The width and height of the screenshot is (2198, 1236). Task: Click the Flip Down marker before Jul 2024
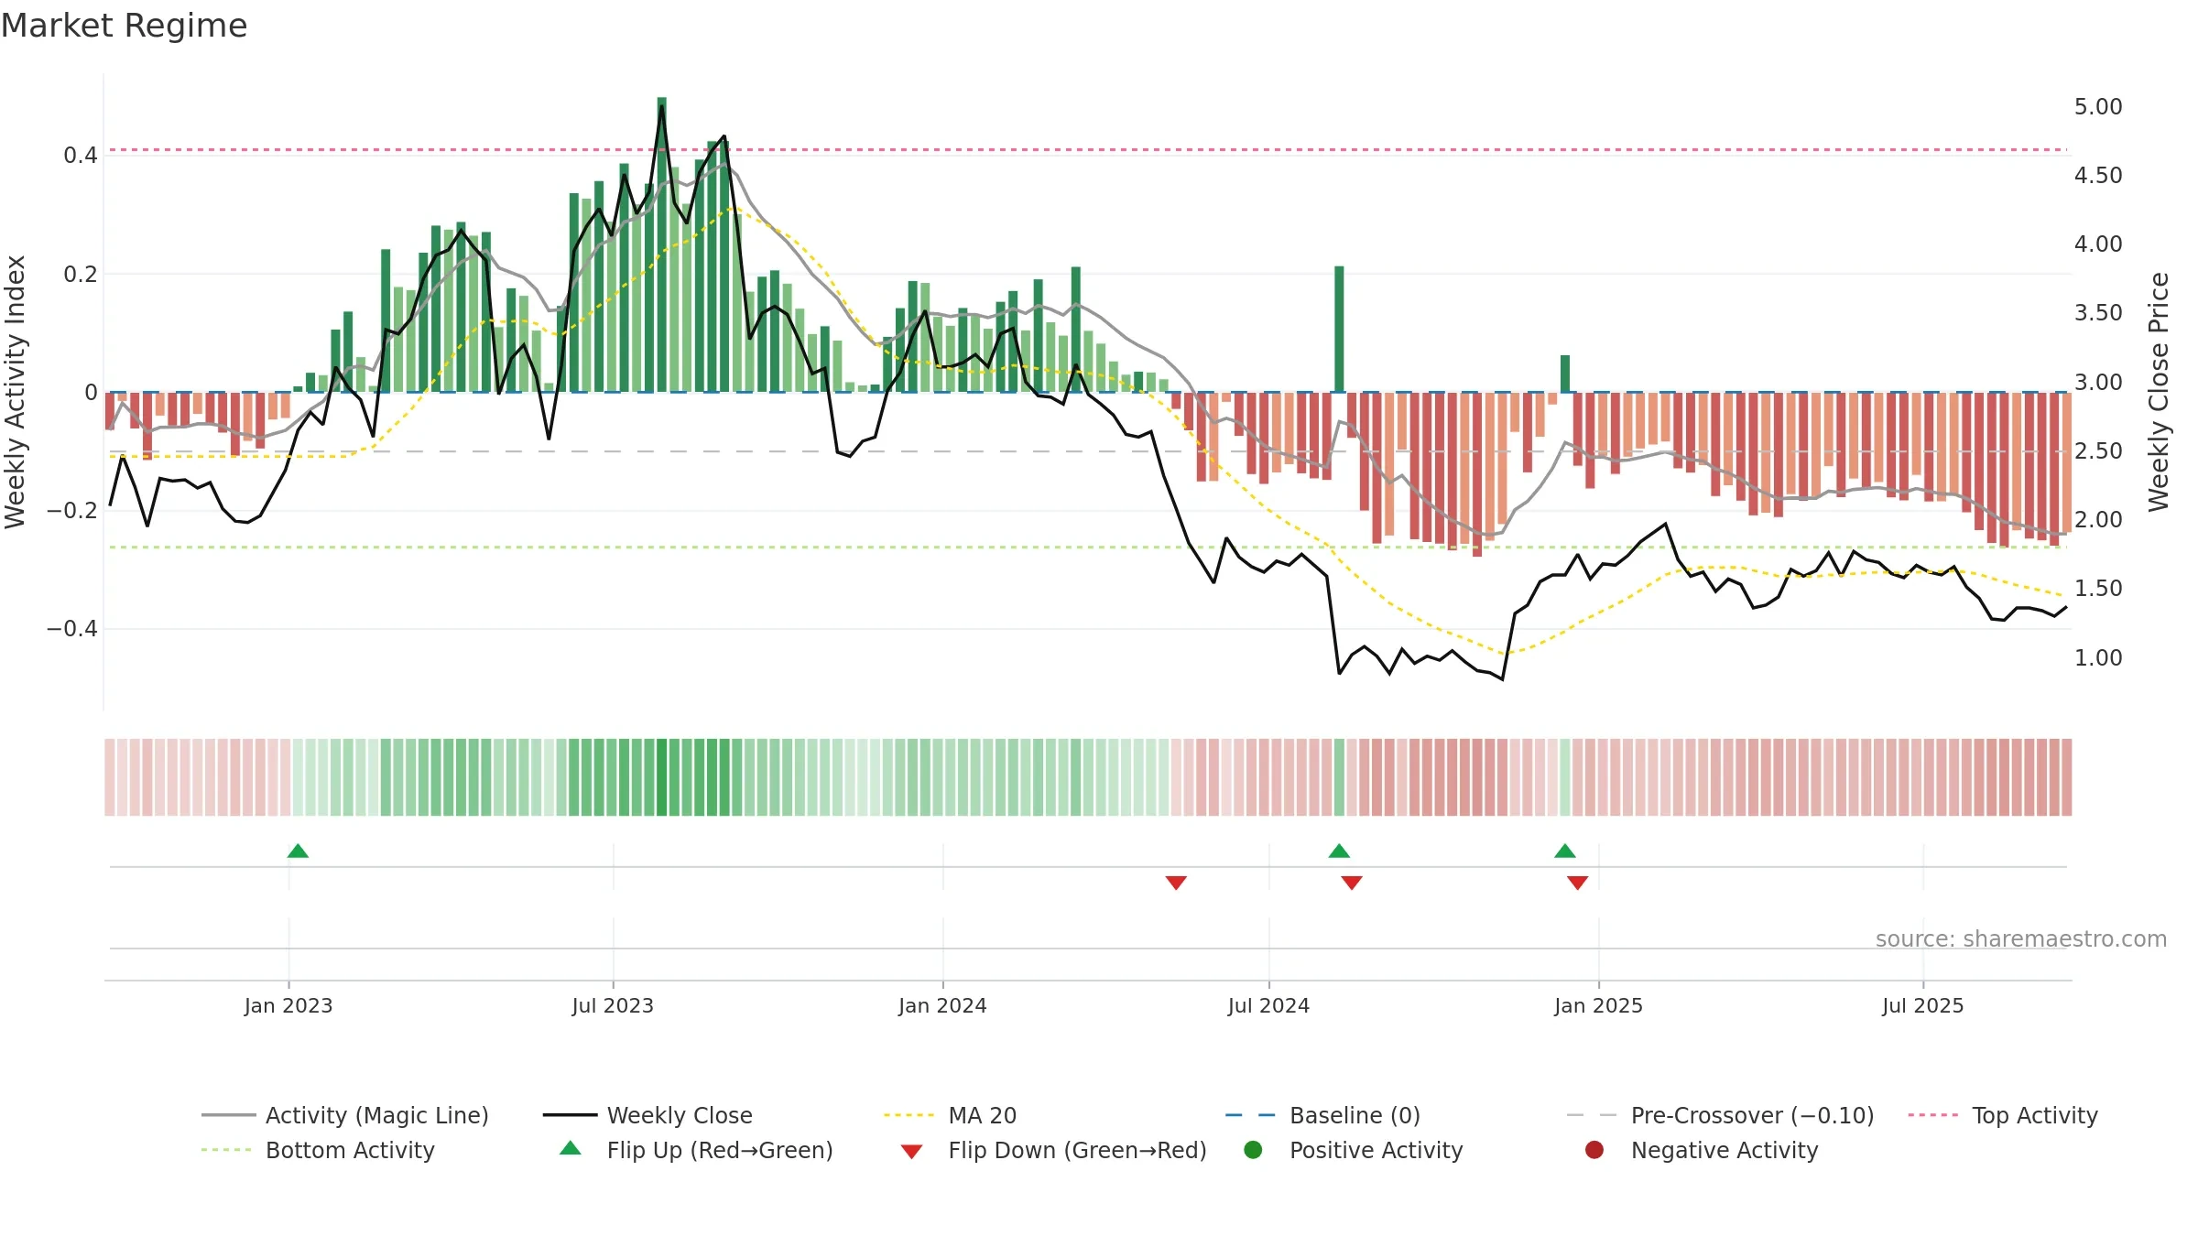pyautogui.click(x=1176, y=883)
